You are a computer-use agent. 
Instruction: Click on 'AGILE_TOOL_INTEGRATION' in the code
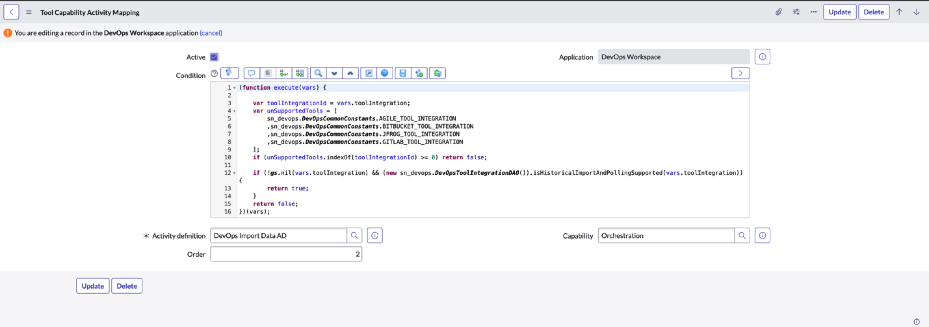[417, 119]
